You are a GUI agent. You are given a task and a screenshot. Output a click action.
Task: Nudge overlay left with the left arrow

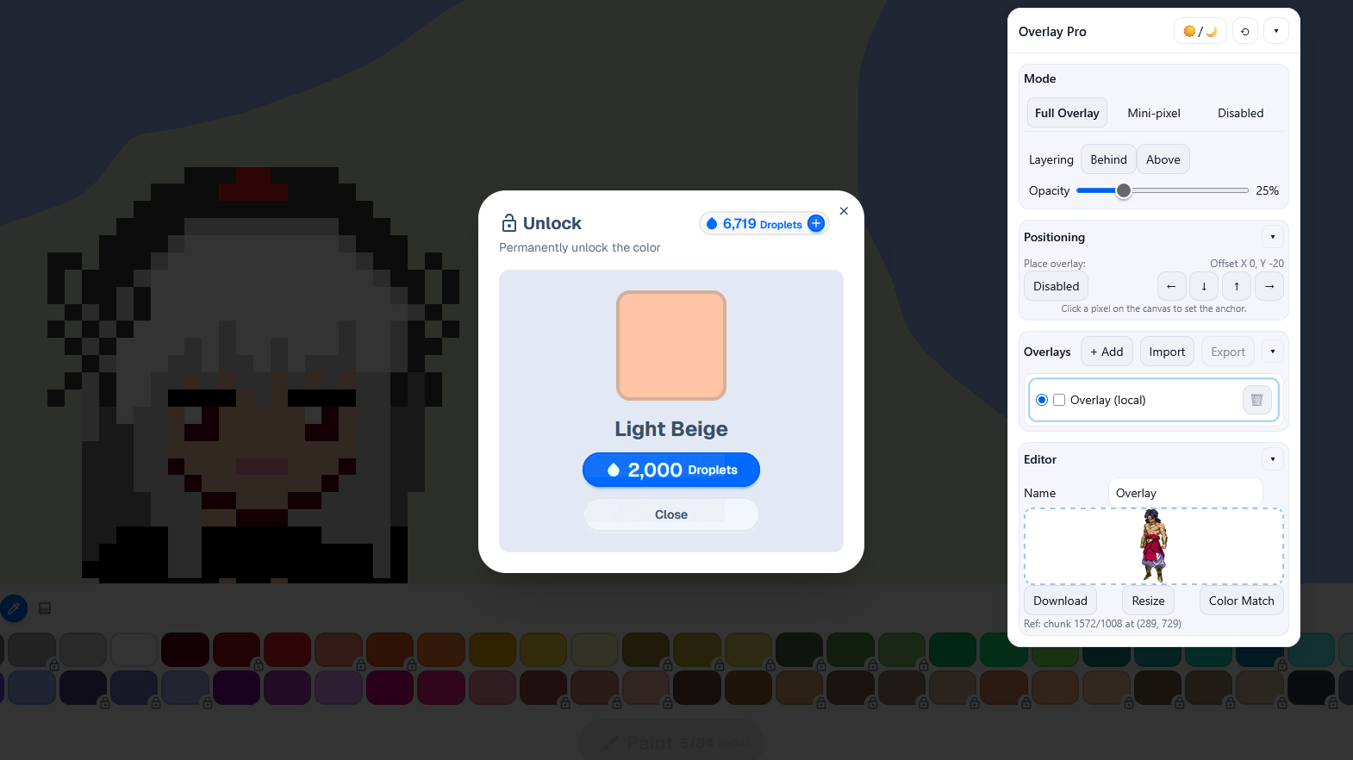pyautogui.click(x=1171, y=286)
